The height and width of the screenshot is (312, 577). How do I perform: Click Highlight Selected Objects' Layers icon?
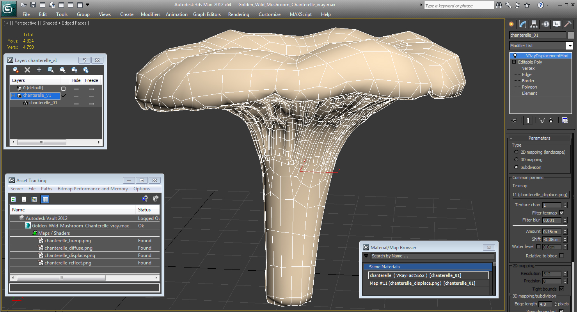pyautogui.click(x=62, y=70)
